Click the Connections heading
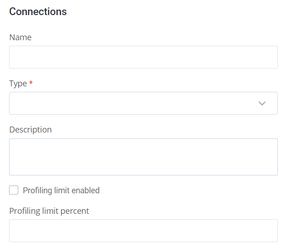This screenshot has height=249, width=286. pyautogui.click(x=38, y=12)
